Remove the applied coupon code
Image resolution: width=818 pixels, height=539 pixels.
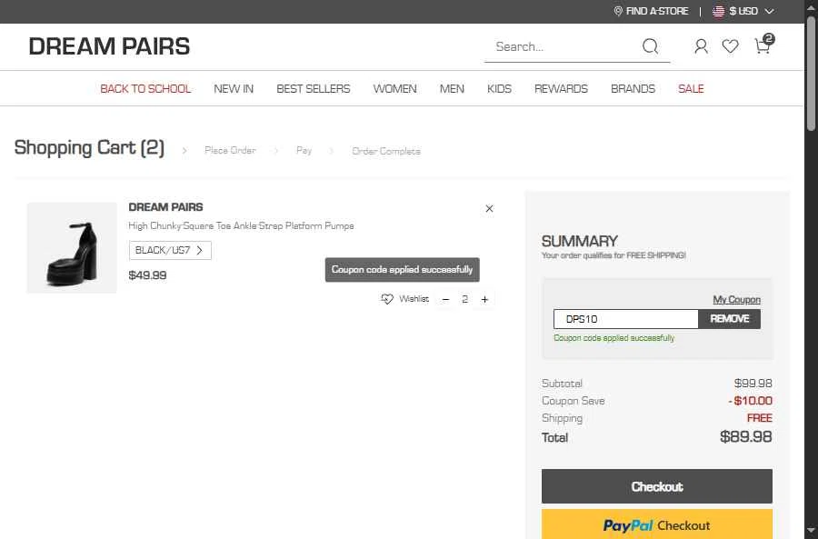coord(729,319)
